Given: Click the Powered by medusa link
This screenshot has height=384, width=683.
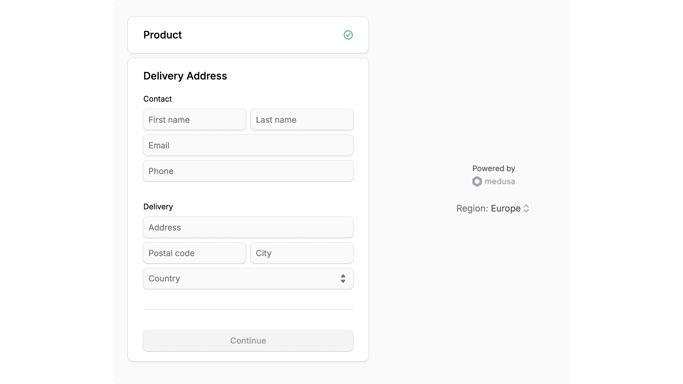Looking at the screenshot, I should pos(493,175).
